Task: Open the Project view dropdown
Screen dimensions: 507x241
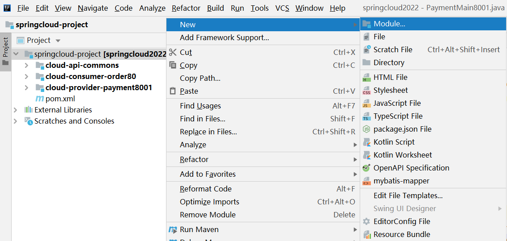Action: pyautogui.click(x=58, y=41)
